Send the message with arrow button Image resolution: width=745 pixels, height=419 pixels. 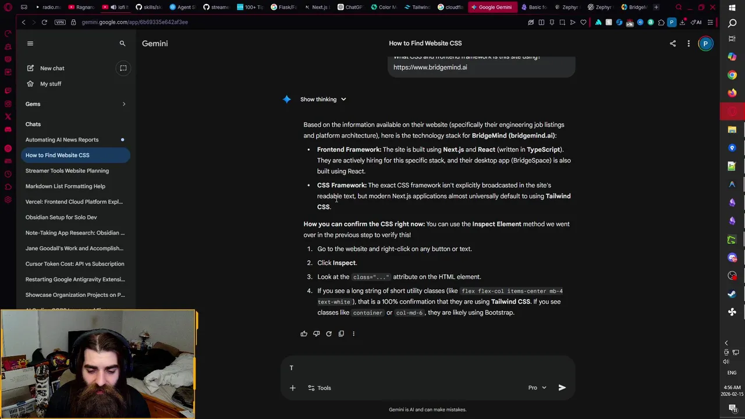point(562,388)
